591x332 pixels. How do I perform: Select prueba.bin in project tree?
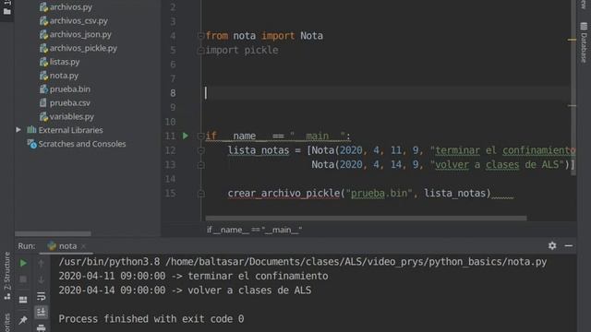tap(70, 89)
